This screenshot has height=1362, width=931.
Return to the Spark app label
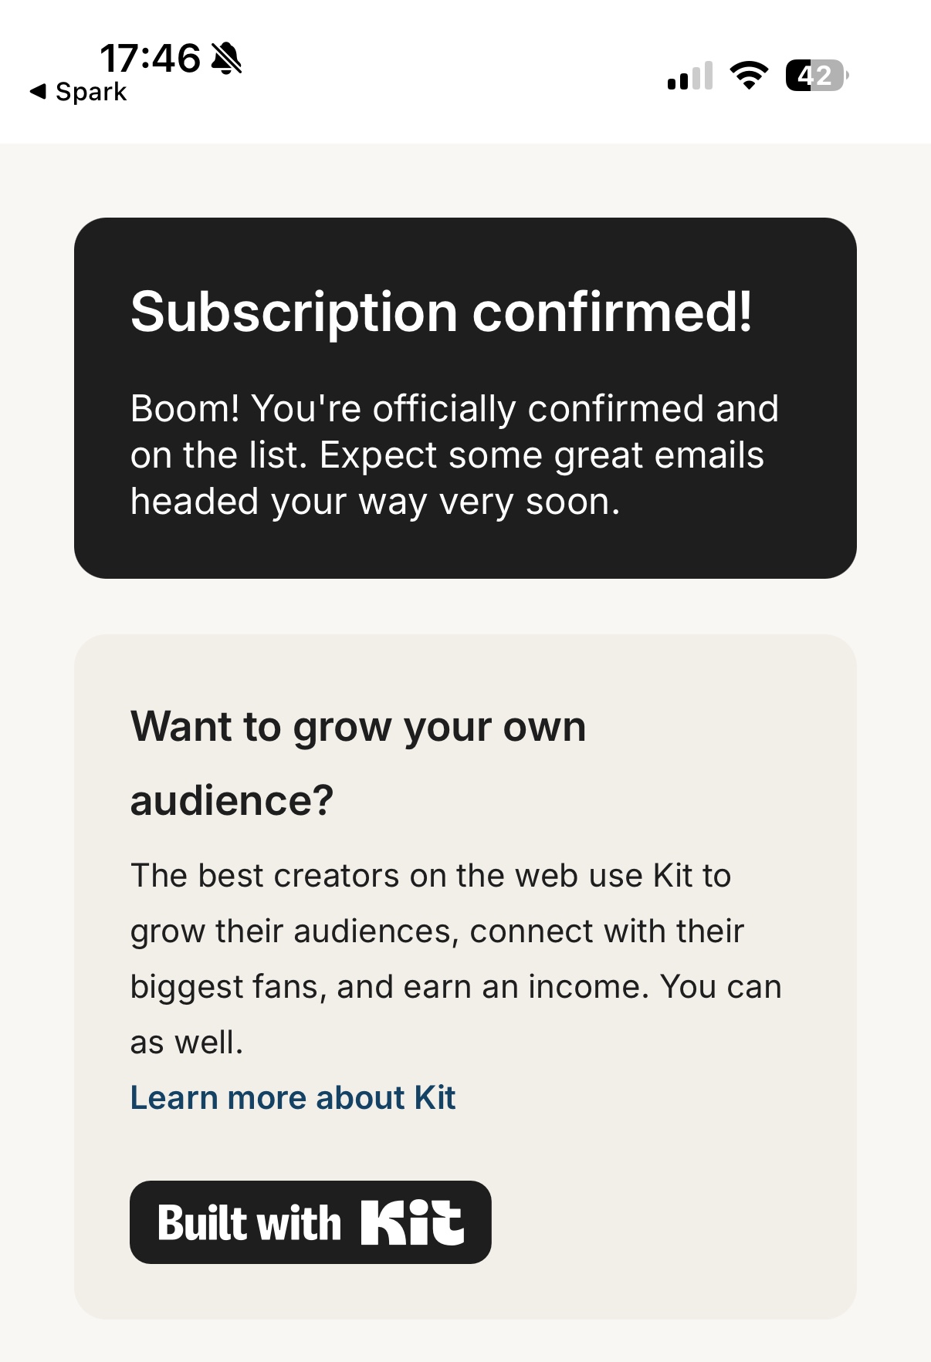(x=91, y=92)
